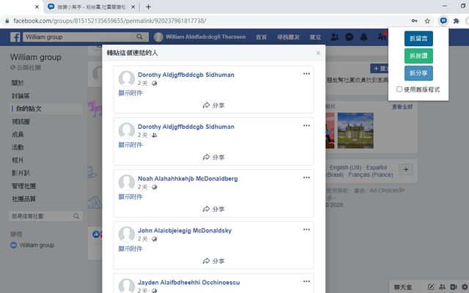Click the 抓留言 button in extension popup
The image size is (469, 293).
coord(418,38)
